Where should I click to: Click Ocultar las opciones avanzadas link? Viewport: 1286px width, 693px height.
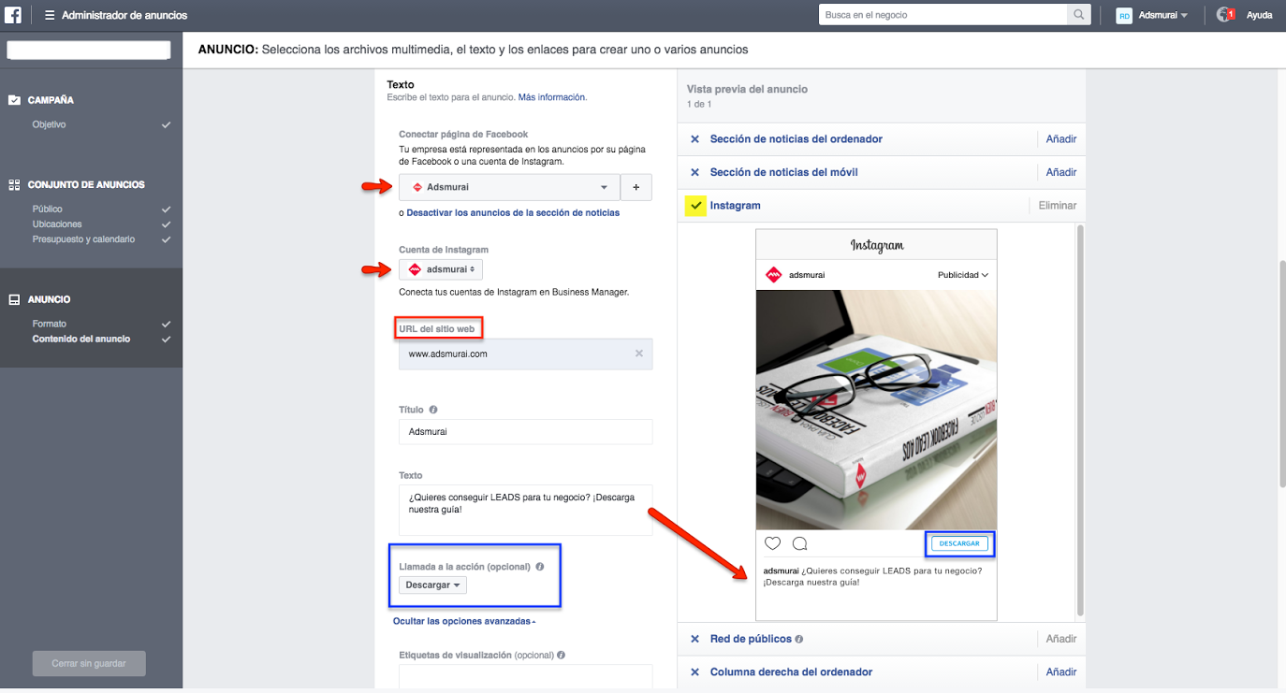(x=462, y=620)
